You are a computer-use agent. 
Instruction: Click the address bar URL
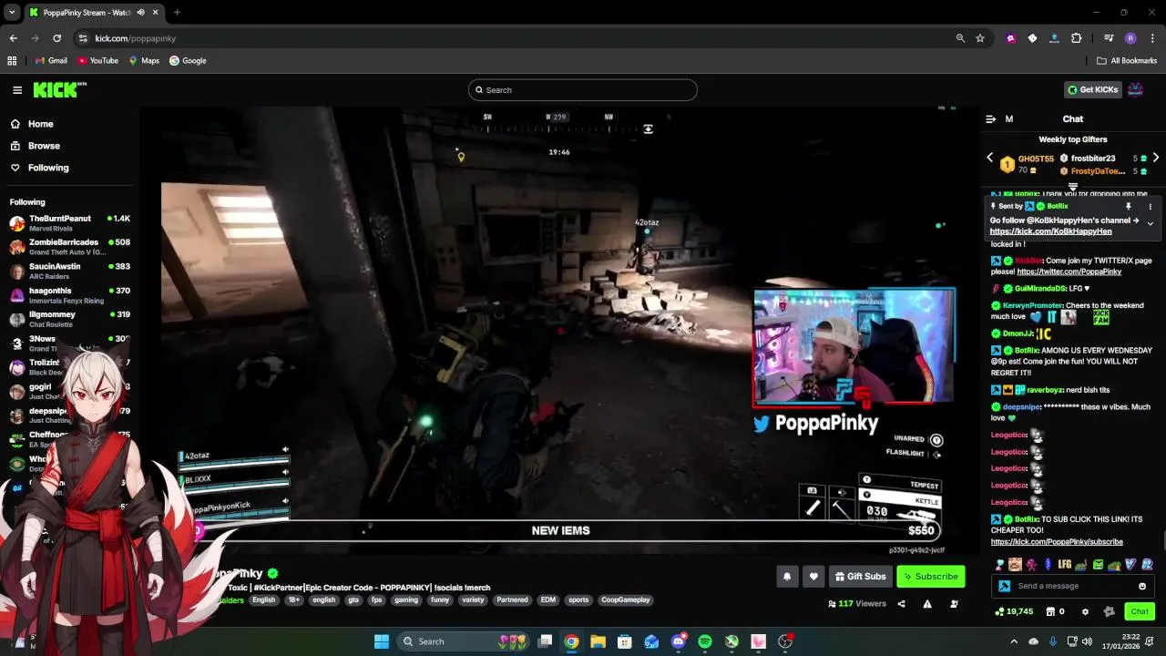(x=136, y=38)
